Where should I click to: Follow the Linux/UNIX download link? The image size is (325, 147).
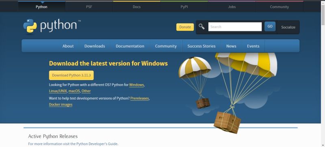[x=58, y=91]
